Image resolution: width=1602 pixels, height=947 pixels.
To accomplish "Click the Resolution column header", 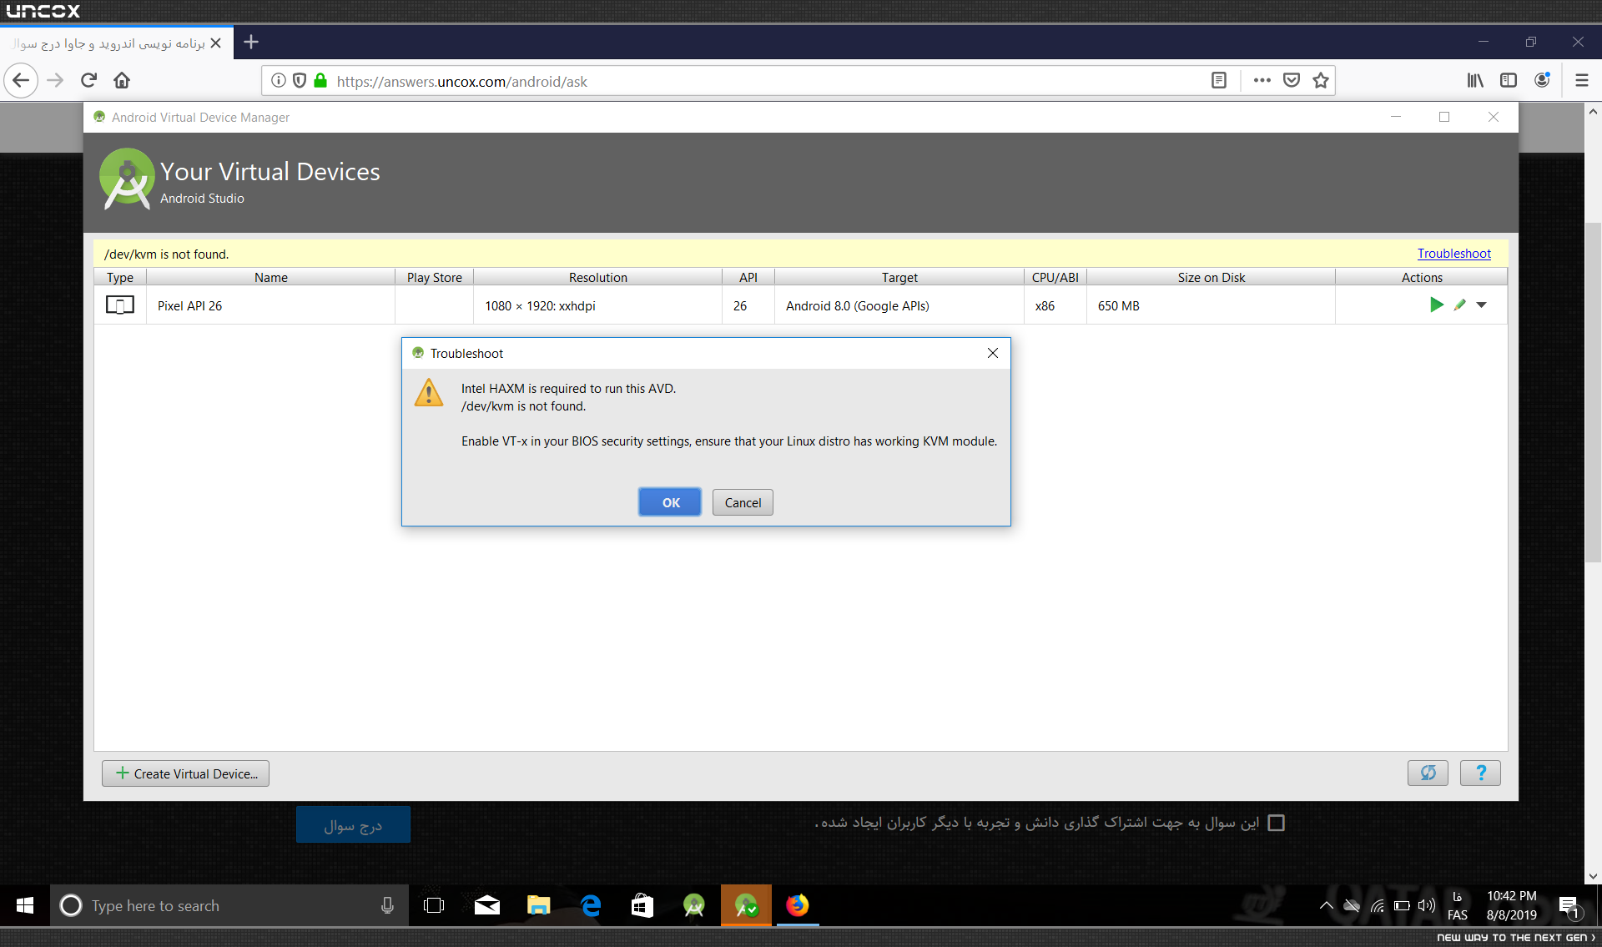I will click(597, 277).
